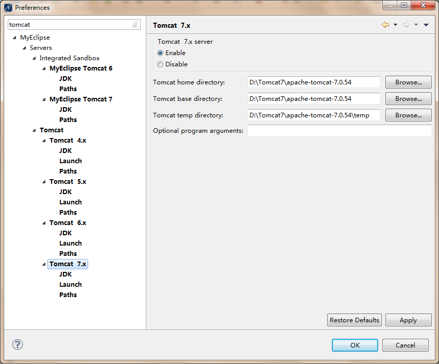Open the forward history dropdown arrow
Image resolution: width=439 pixels, height=364 pixels.
click(x=416, y=25)
